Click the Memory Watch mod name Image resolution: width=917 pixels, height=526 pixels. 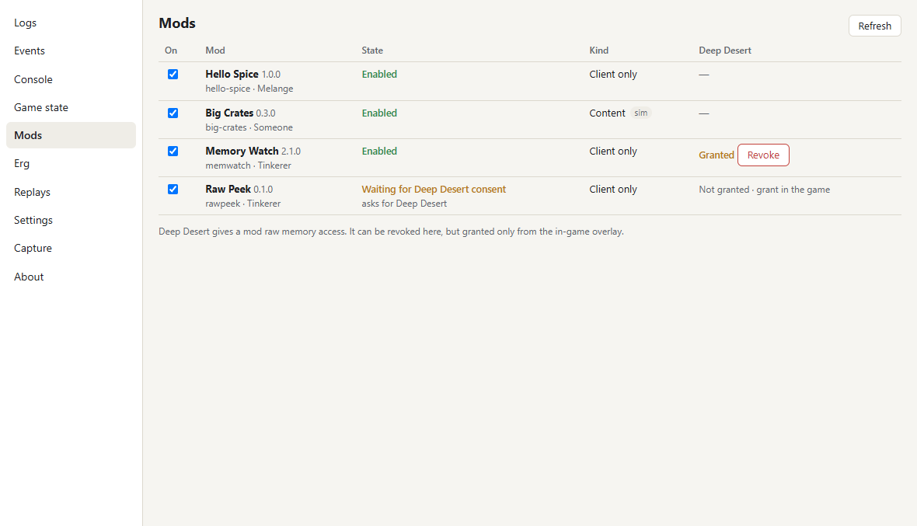pos(242,151)
